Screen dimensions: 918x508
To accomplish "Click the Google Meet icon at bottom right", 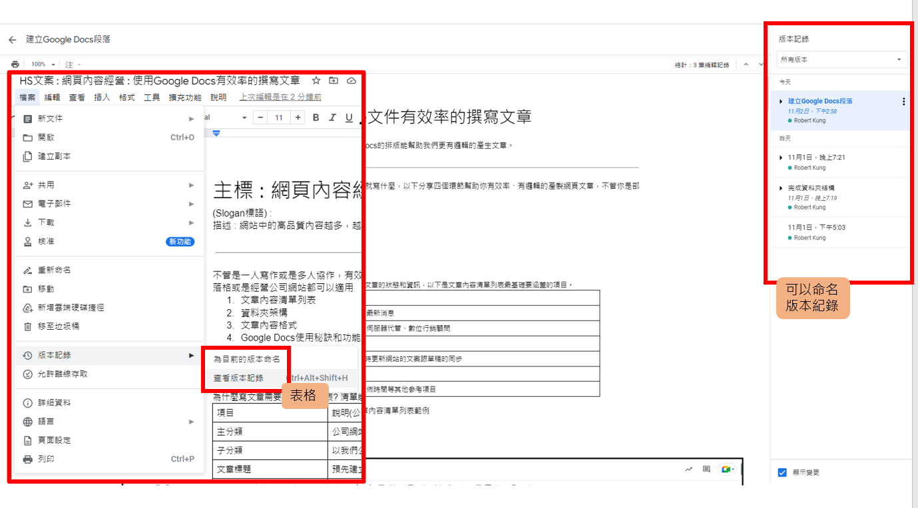I will 728,469.
